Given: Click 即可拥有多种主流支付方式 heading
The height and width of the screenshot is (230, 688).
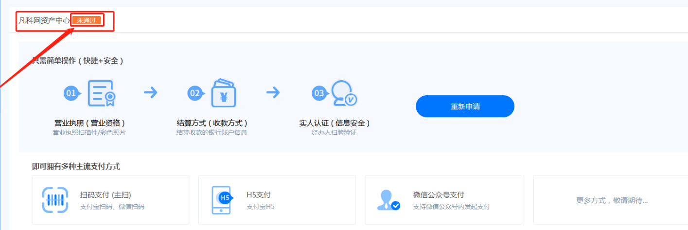Looking at the screenshot, I should point(76,166).
